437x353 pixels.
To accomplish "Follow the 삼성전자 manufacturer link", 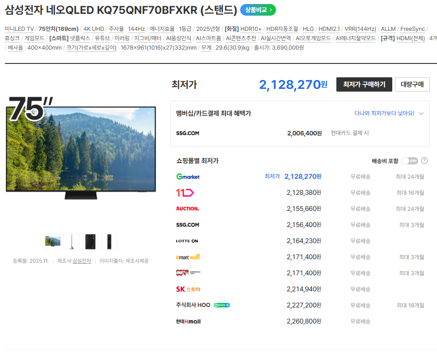I will [82, 261].
